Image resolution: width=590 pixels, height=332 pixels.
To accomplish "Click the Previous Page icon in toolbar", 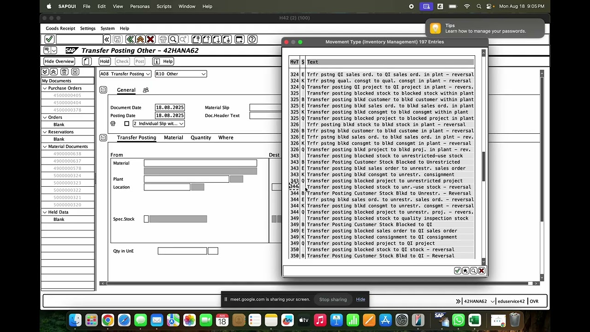I will click(206, 40).
